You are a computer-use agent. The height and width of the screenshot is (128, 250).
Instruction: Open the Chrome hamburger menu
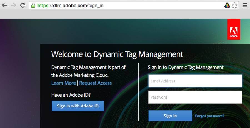pyautogui.click(x=245, y=5)
